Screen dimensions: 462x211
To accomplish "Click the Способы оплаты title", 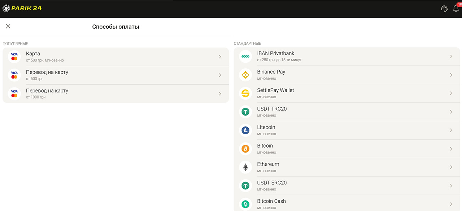I will pyautogui.click(x=115, y=27).
